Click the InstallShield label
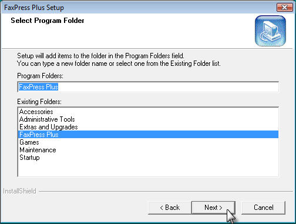The image size is (296, 224). click(19, 191)
